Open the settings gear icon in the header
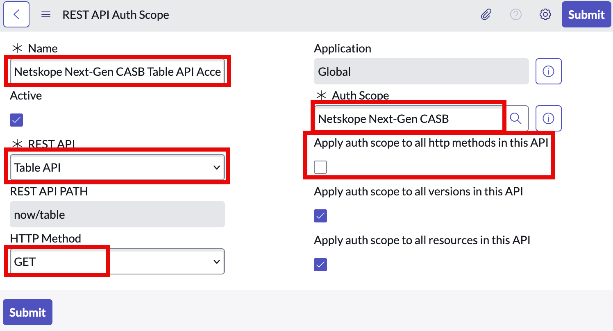 coord(545,15)
